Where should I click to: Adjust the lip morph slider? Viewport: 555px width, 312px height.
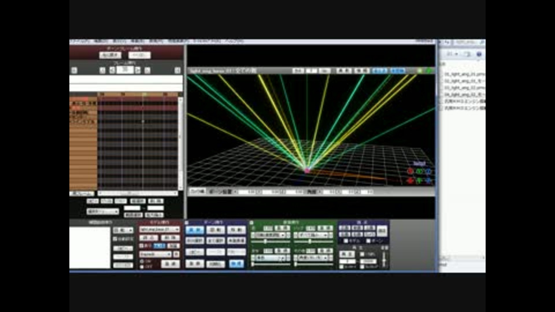click(313, 242)
